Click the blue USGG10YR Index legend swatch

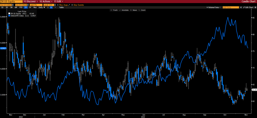(9, 16)
